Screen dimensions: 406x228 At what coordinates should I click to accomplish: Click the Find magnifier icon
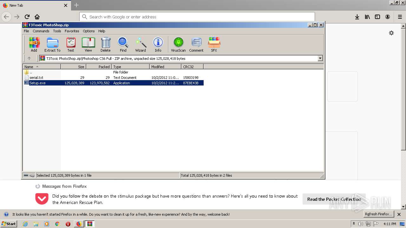point(123,44)
